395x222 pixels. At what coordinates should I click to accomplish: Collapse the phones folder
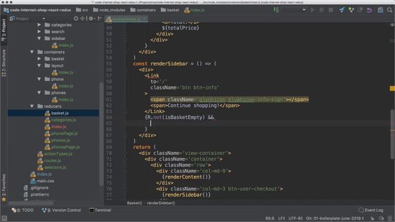[x=39, y=93]
